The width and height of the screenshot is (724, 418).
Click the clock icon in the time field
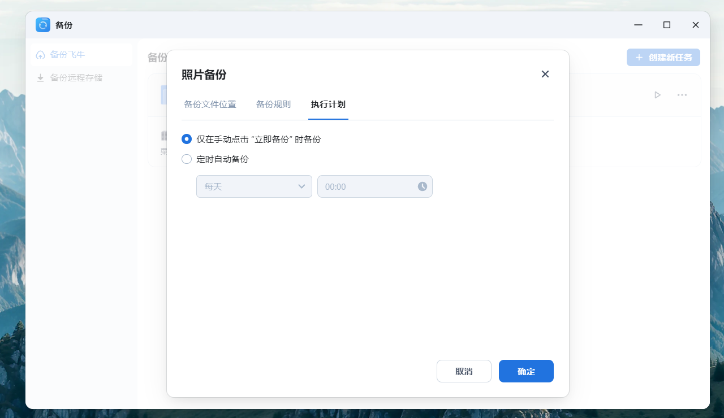click(x=423, y=186)
